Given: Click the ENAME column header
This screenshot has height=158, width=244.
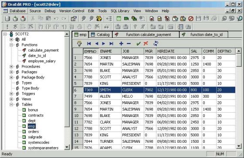Looking at the screenshot, I should [x=110, y=51].
